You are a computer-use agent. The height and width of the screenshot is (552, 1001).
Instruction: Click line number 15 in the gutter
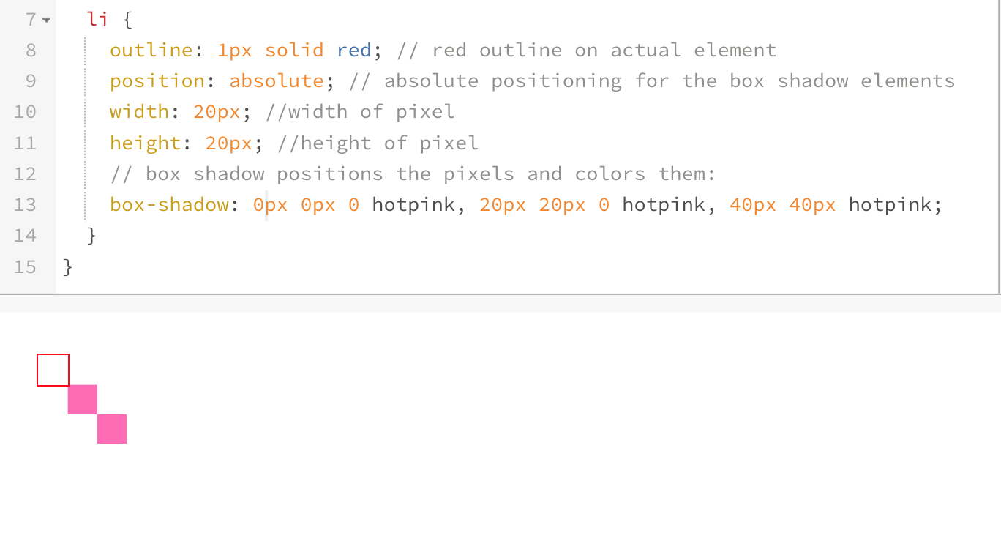(x=24, y=266)
